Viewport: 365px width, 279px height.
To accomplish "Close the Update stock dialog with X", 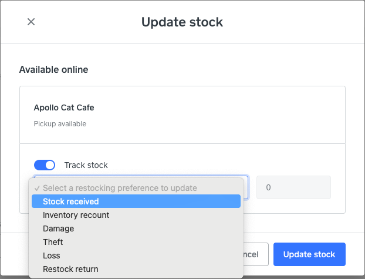I will click(x=31, y=22).
